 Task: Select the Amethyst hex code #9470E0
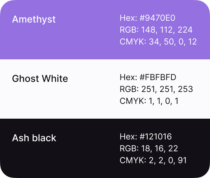(157, 18)
